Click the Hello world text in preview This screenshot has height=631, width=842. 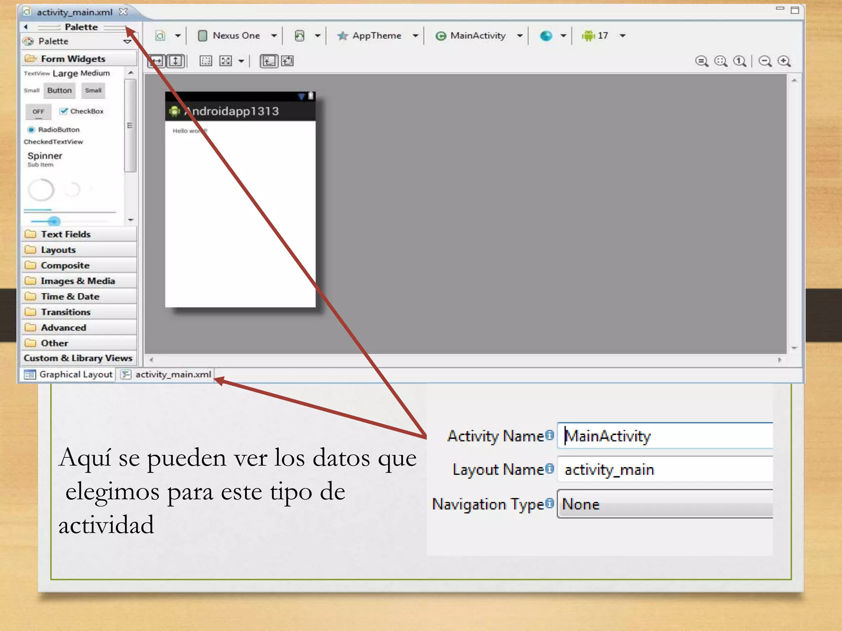point(190,131)
